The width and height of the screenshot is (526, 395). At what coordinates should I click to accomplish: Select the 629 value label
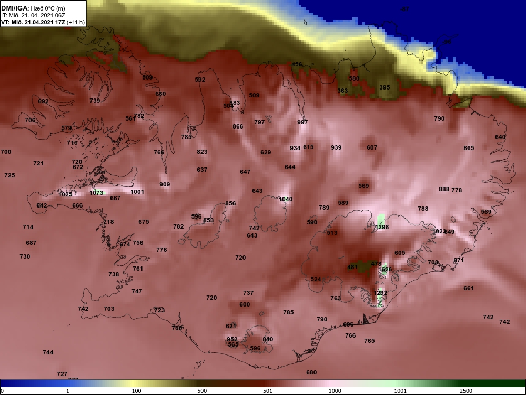[266, 153]
